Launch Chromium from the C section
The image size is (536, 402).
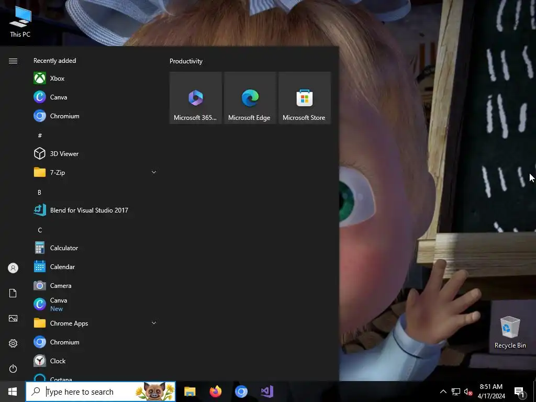95,342
